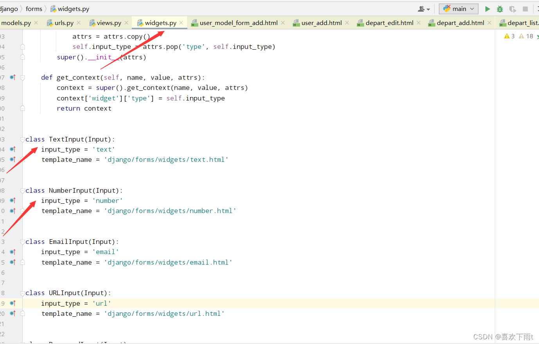Click the NumberInput class name

70,190
